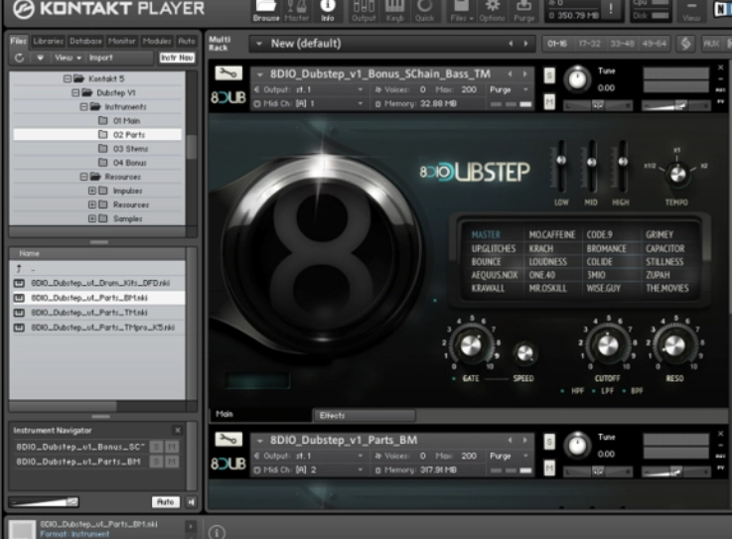
Task: Open the Purge menu in top toolbar
Action: (523, 10)
